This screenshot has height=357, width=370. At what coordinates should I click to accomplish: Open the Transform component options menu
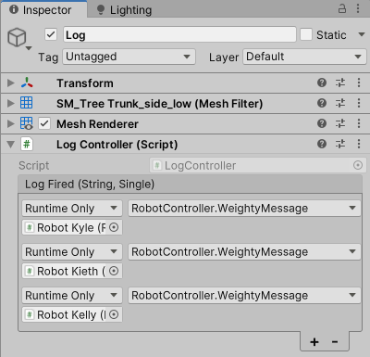point(359,83)
